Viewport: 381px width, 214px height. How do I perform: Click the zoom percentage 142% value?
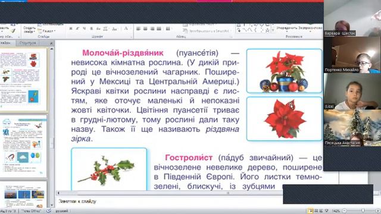pyautogui.click(x=336, y=211)
